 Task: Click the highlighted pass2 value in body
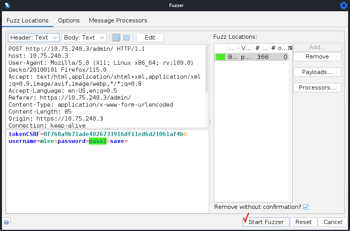[x=97, y=141]
